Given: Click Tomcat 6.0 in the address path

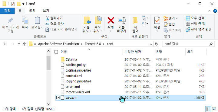Looking at the screenshot, I should point(93,44).
